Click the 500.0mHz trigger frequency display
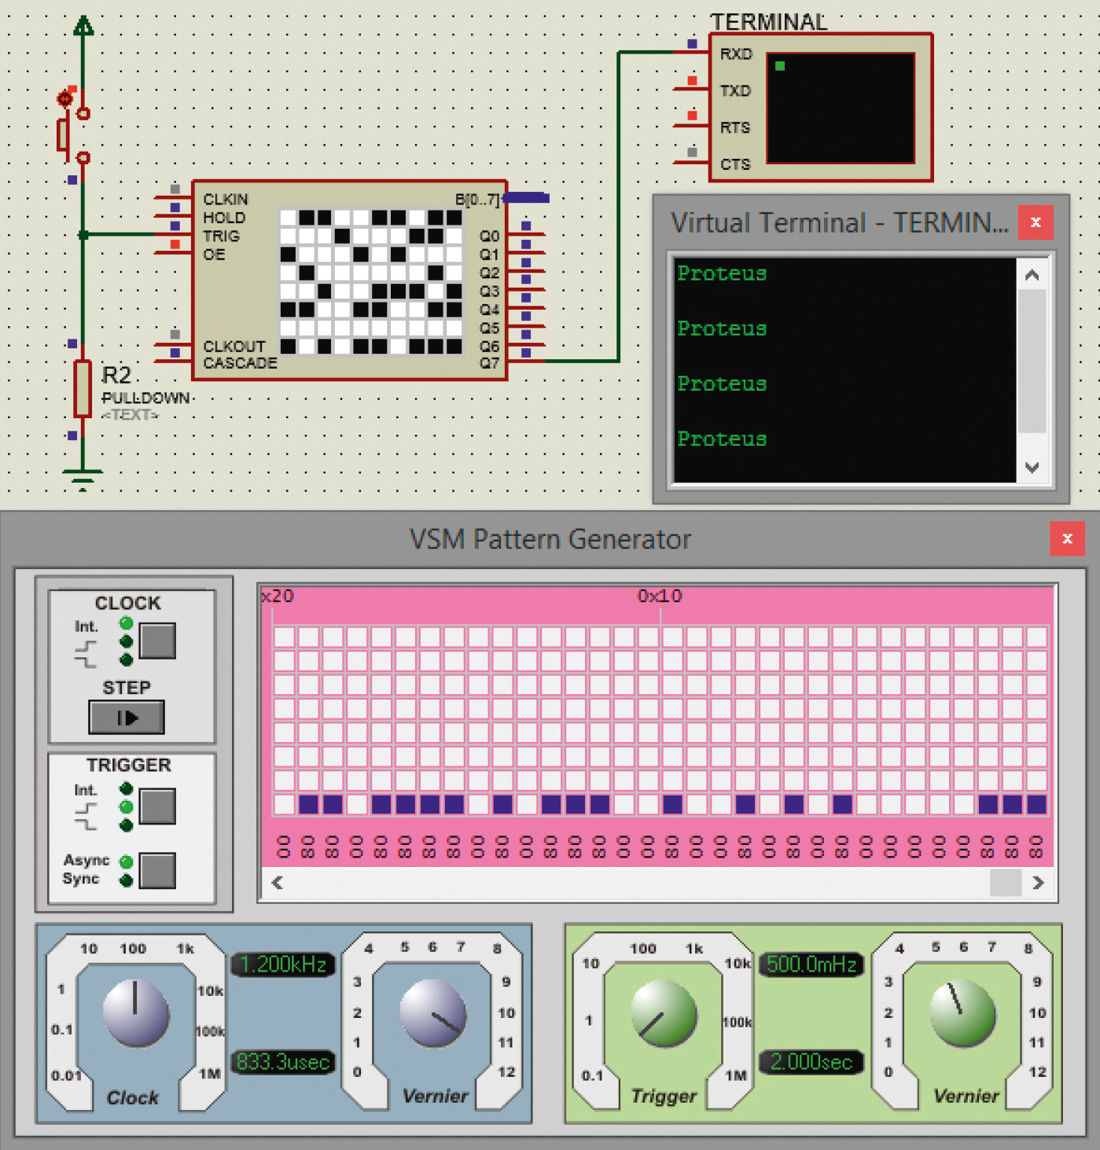1100x1150 pixels. 811,964
